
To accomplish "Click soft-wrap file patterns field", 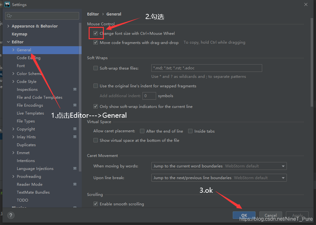I will (206, 68).
